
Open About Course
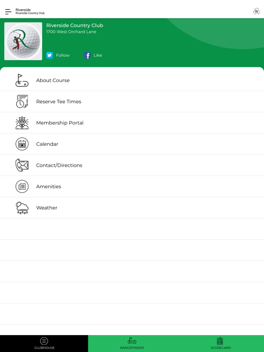point(132,80)
